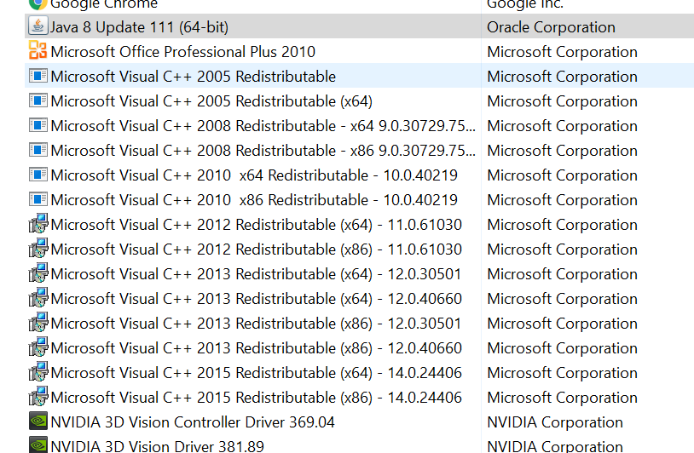
Task: Click publisher cell of Visual C++ 2012 (x86) row
Action: [562, 249]
